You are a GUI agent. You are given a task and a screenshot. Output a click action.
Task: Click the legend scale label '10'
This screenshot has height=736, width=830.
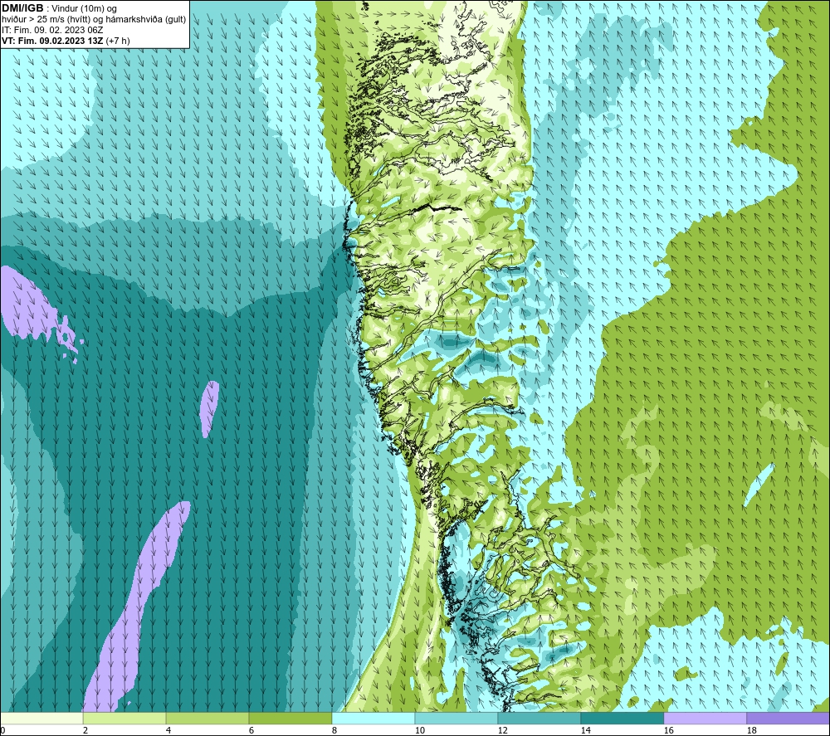(x=420, y=731)
